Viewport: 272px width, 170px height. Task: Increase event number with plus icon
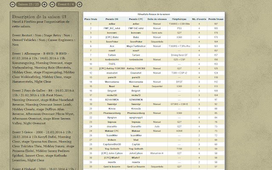pyautogui.click(x=79, y=4)
